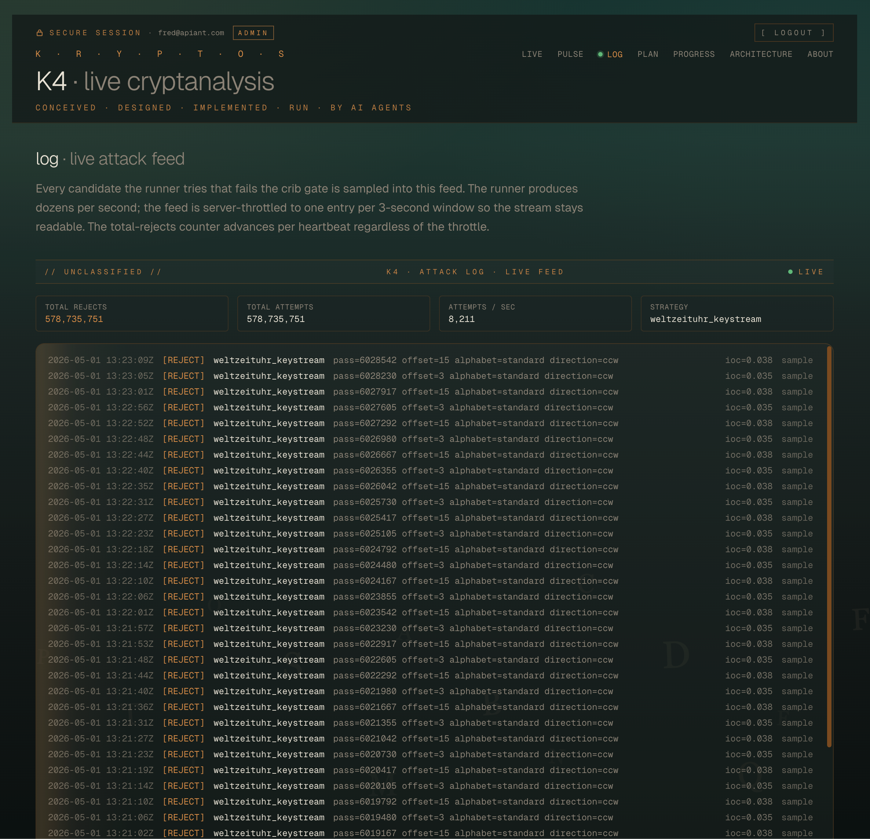The width and height of the screenshot is (870, 839).
Task: Click timestamp 2026-05-01 13:21:27Z
Action: pos(101,739)
